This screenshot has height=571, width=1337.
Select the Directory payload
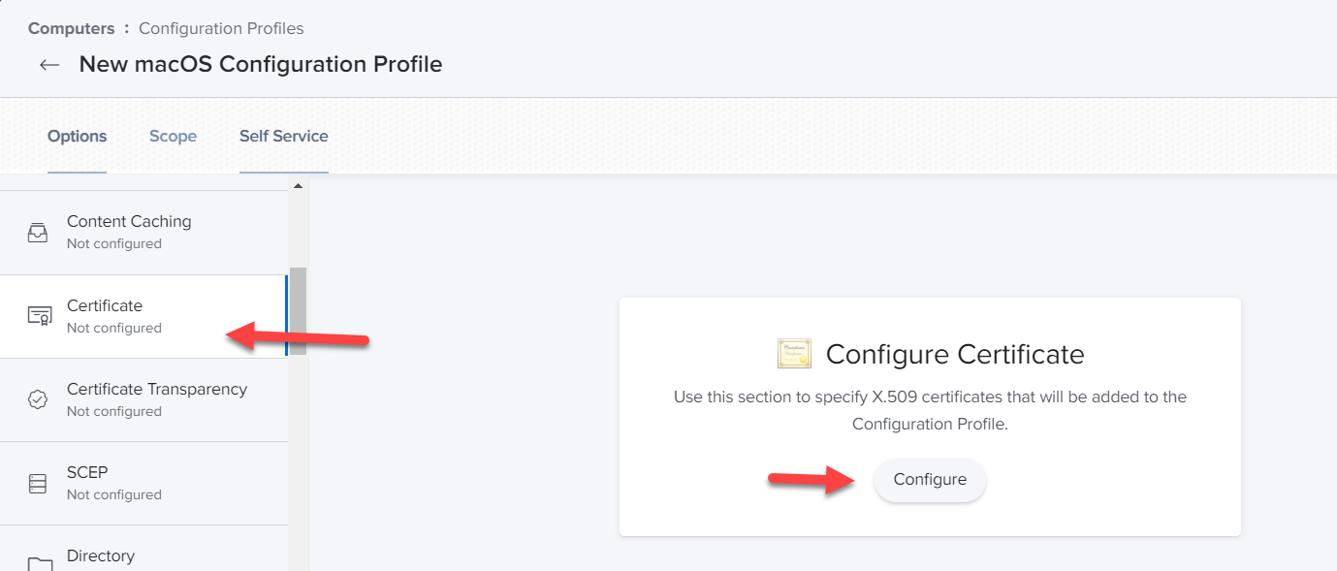tap(143, 549)
